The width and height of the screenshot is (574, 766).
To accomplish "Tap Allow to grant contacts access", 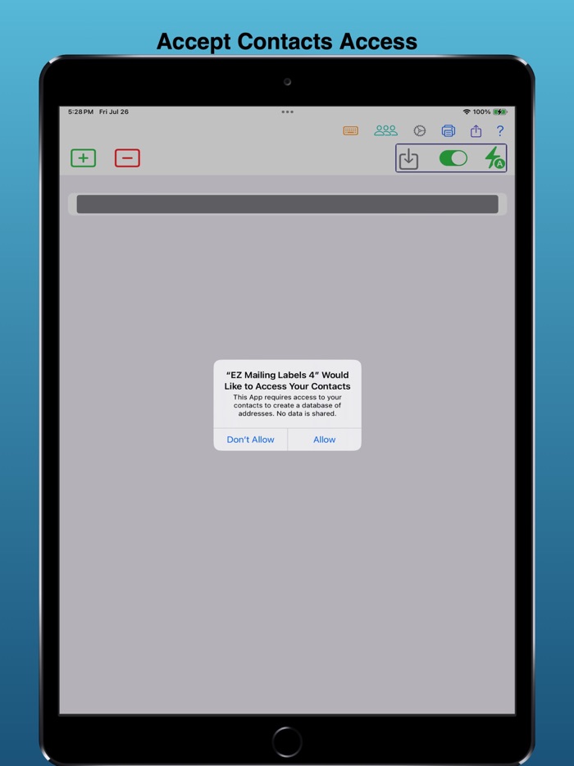I will pos(325,440).
